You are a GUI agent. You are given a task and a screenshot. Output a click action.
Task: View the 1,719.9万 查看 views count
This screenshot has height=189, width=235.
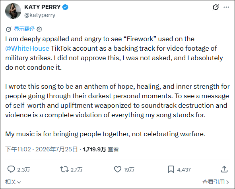(101, 149)
